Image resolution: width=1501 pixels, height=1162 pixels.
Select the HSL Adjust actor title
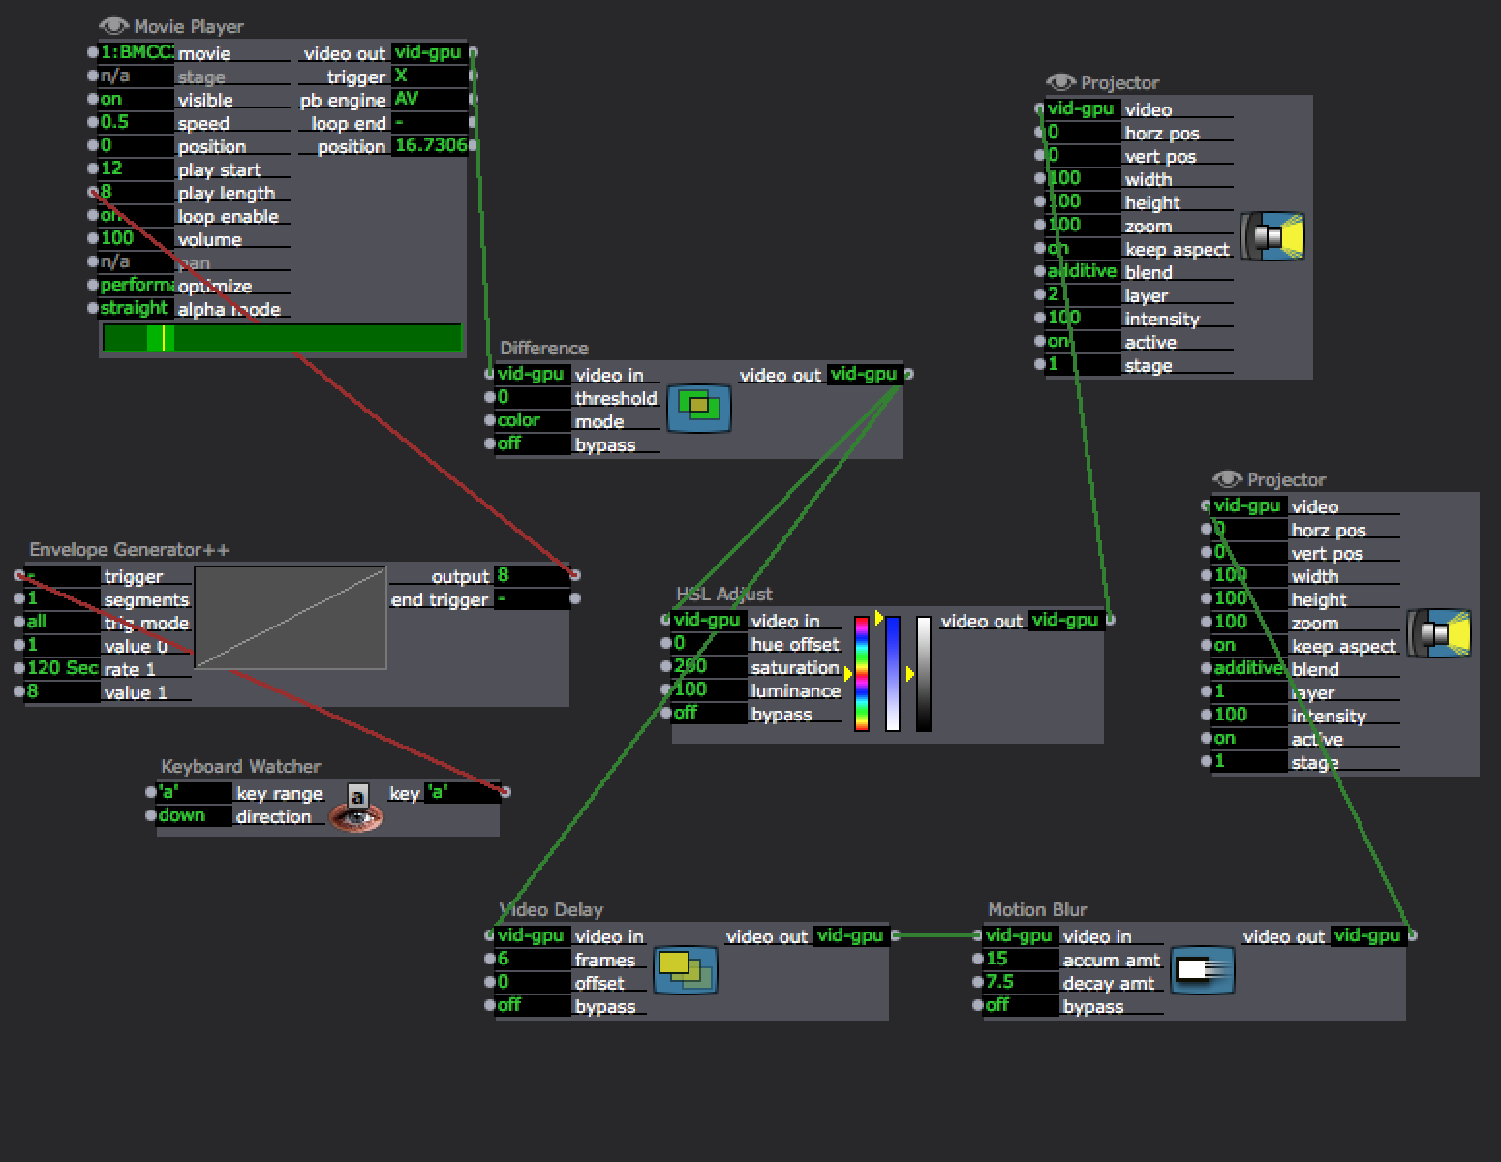tap(723, 595)
